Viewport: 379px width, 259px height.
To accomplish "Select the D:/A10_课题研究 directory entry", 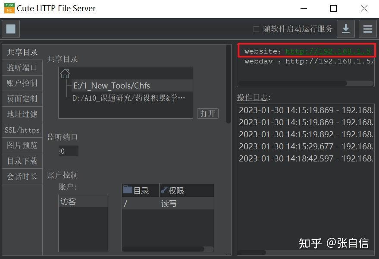I will click(129, 98).
